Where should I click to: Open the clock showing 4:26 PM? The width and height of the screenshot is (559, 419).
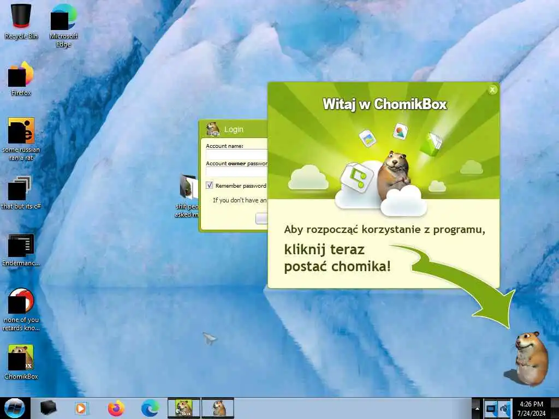point(531,409)
